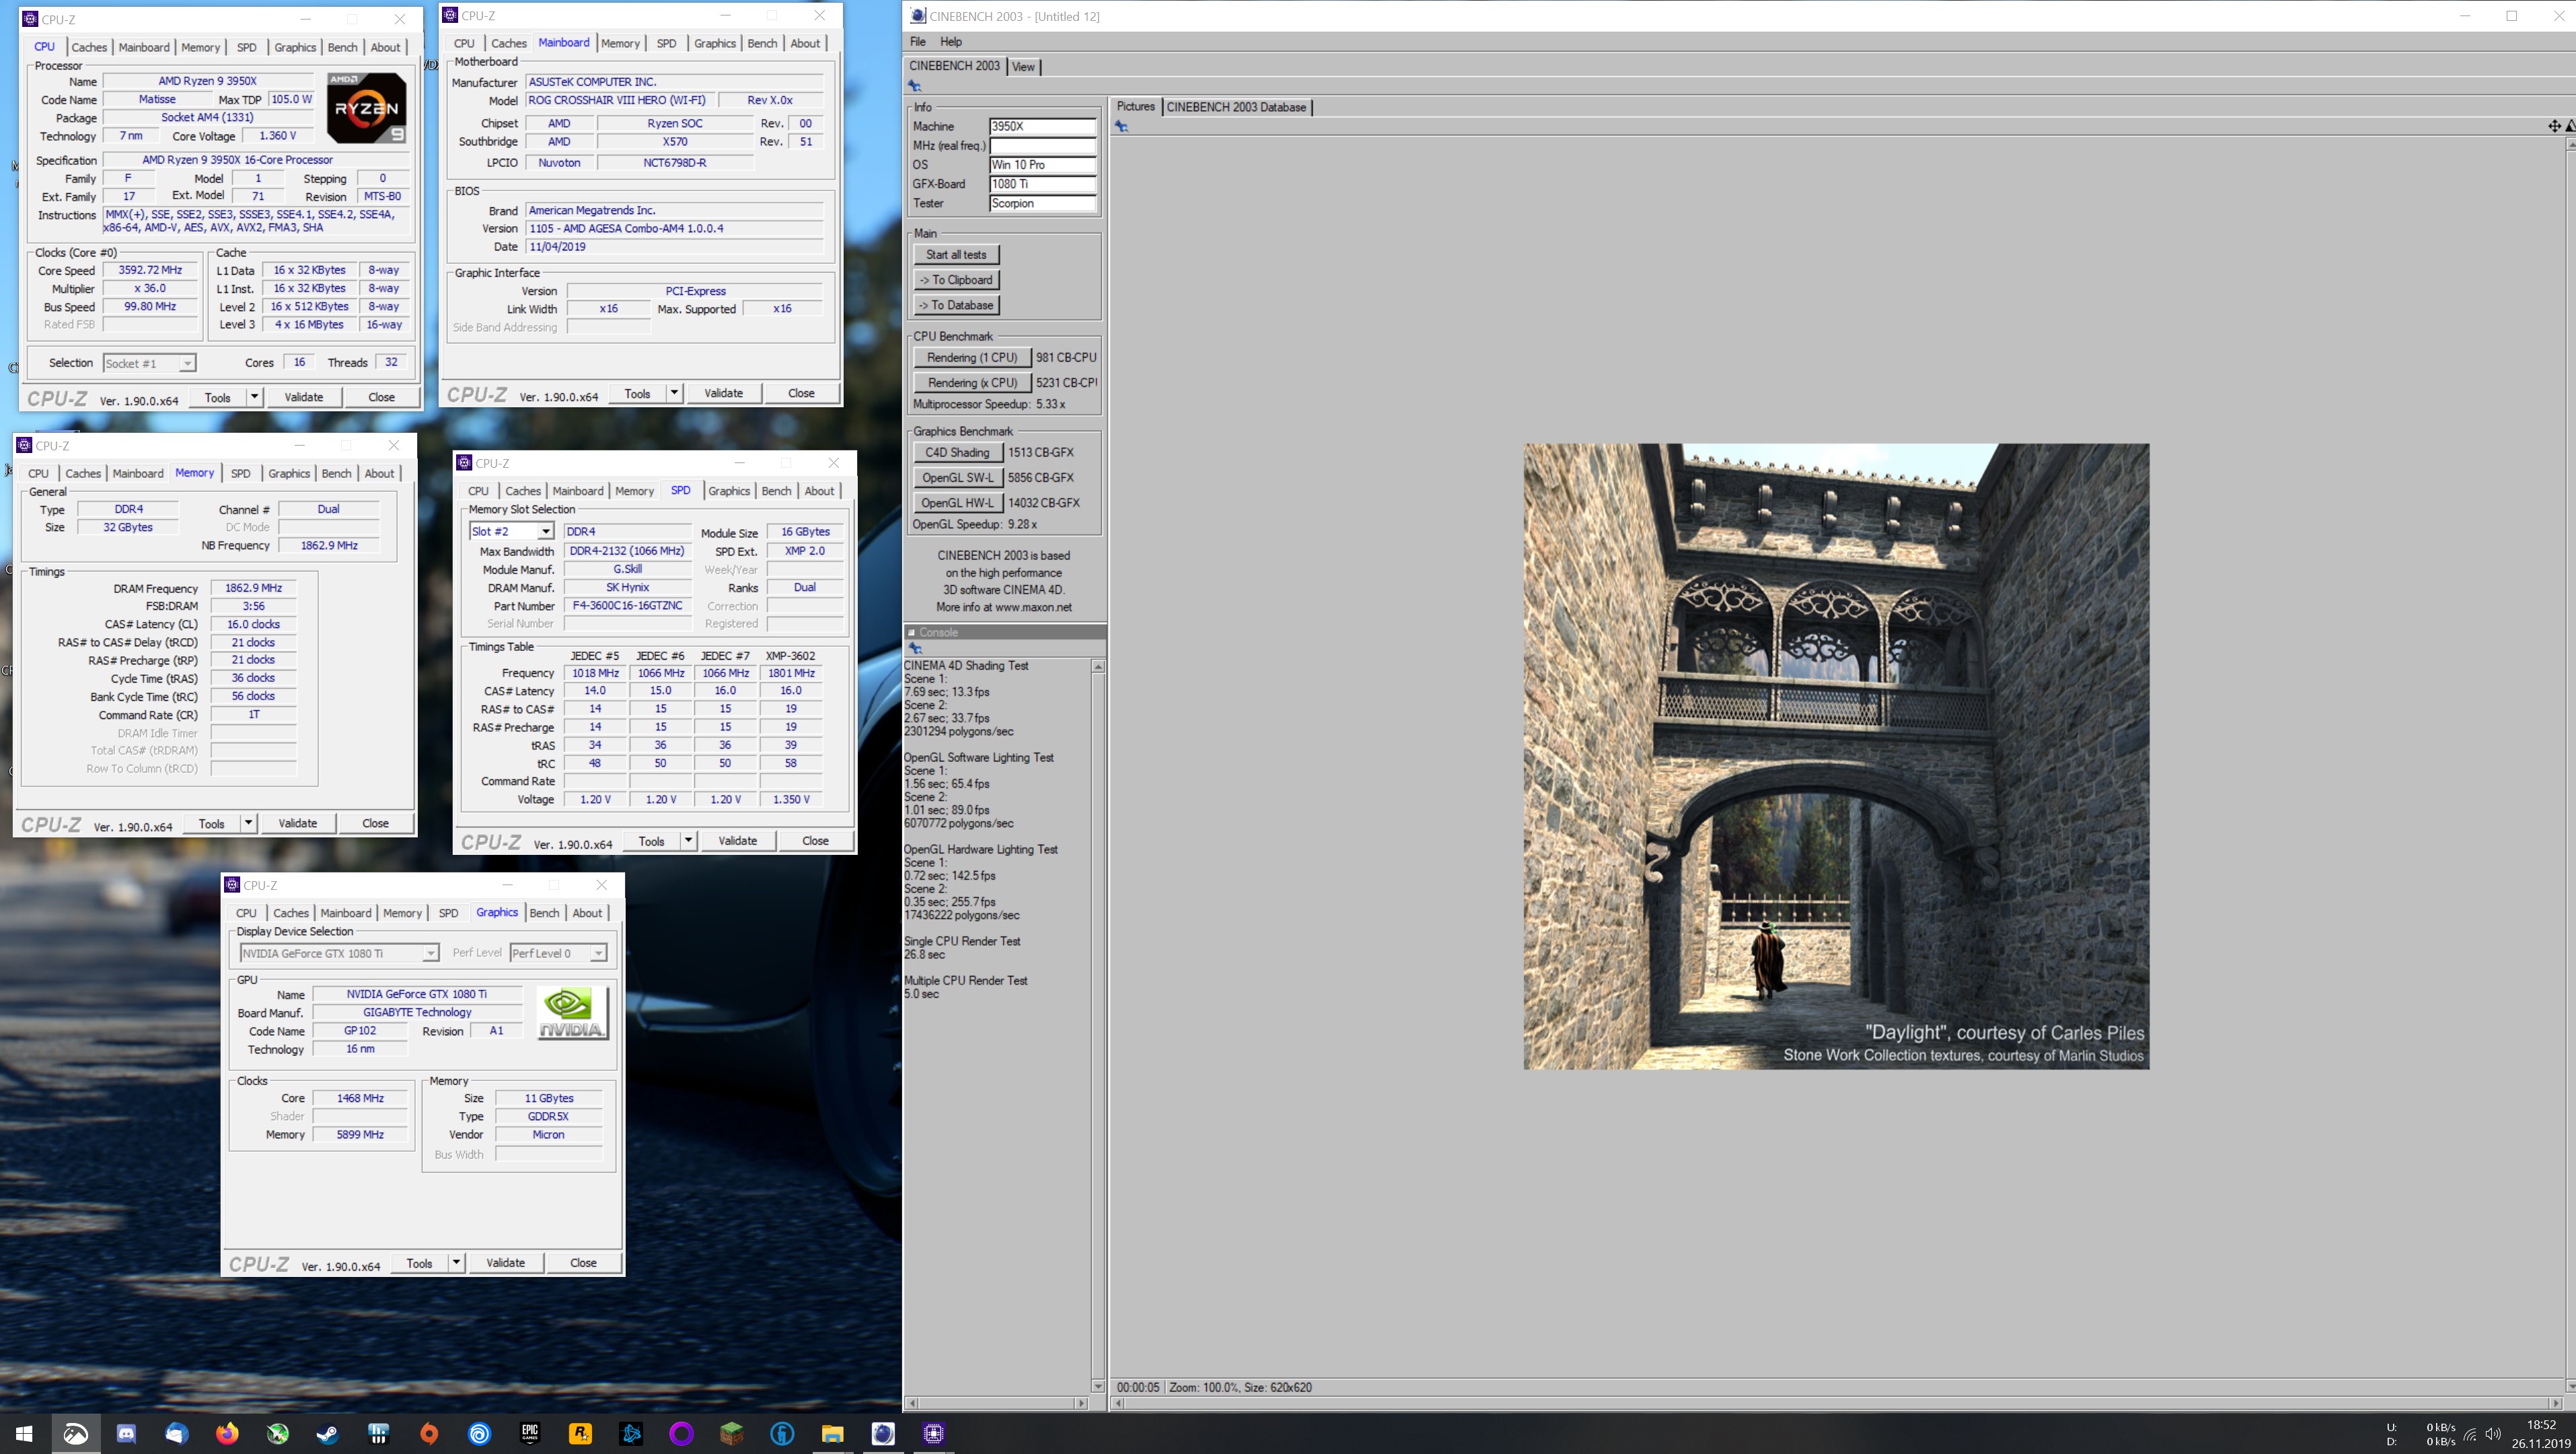This screenshot has width=2576, height=1454.
Task: Open About tab in SPD CPU-Z window
Action: (819, 490)
